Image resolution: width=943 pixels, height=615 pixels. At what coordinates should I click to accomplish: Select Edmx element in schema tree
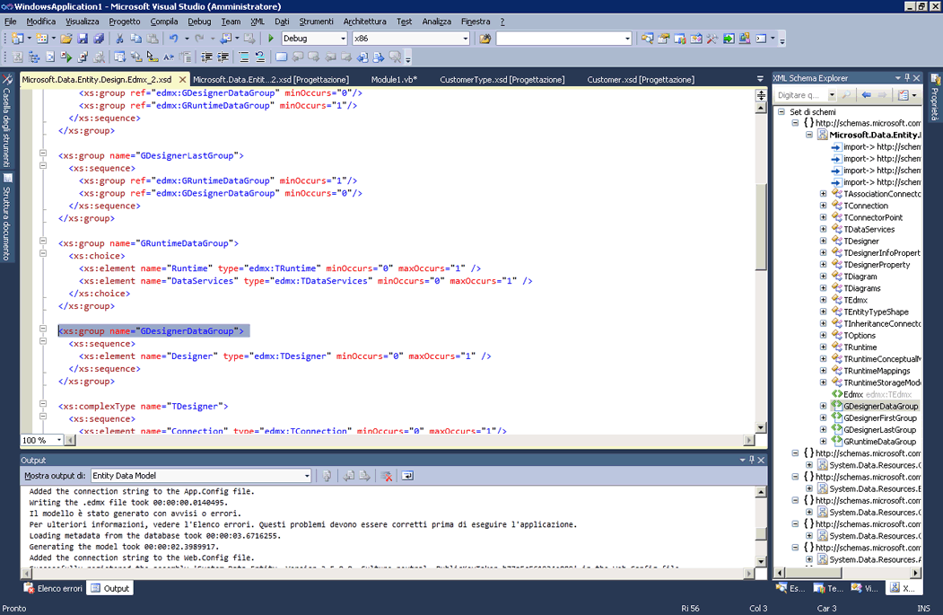click(852, 394)
